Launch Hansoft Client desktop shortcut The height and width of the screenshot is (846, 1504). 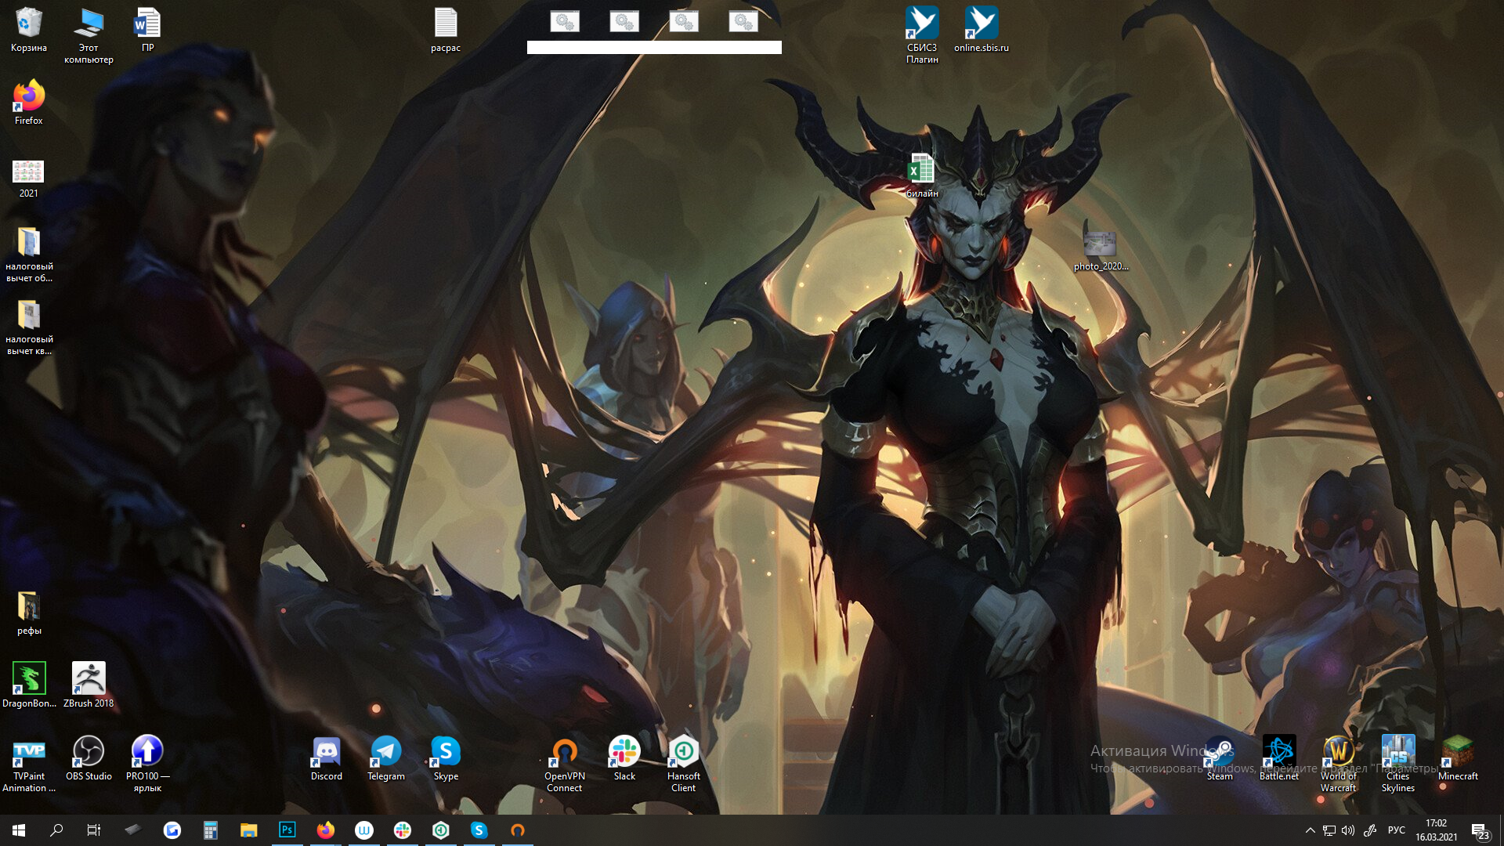click(684, 765)
